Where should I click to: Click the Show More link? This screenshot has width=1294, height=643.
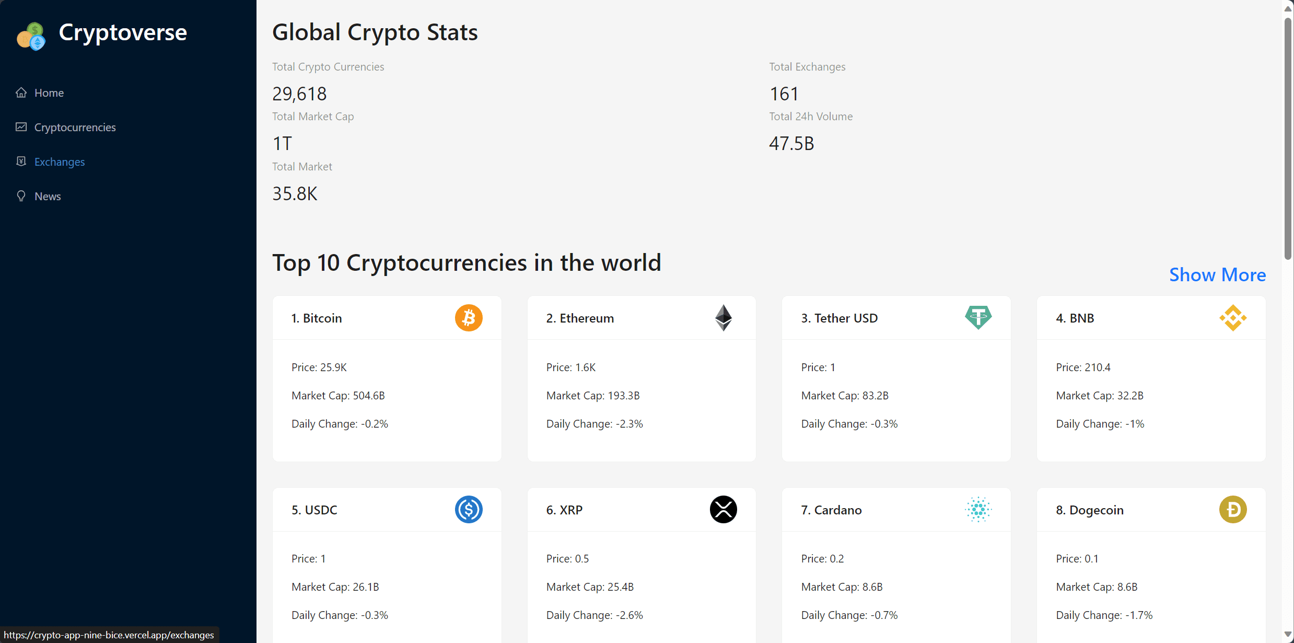click(x=1217, y=274)
